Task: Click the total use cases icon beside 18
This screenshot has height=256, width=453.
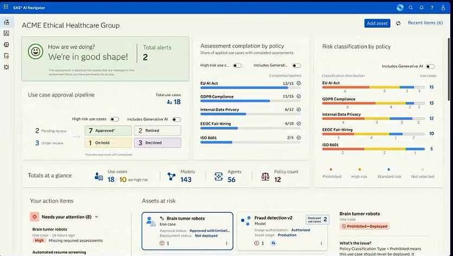Action: coord(169,102)
